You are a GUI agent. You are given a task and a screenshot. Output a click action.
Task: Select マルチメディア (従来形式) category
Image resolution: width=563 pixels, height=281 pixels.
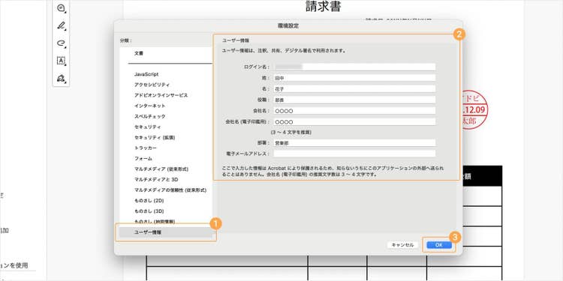tap(161, 169)
